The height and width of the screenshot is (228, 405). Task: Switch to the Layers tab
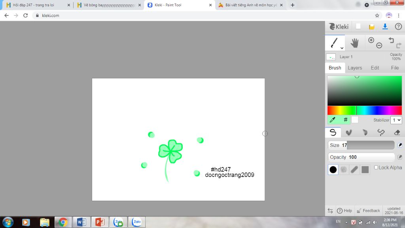(355, 68)
